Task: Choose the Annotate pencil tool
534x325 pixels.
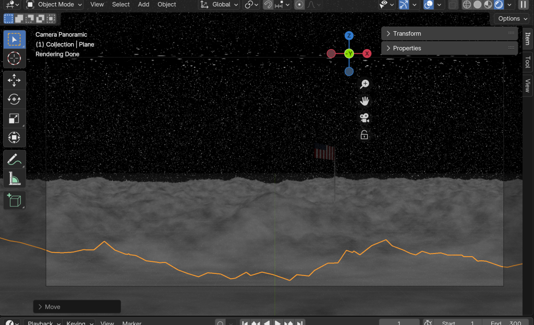Action: point(14,160)
